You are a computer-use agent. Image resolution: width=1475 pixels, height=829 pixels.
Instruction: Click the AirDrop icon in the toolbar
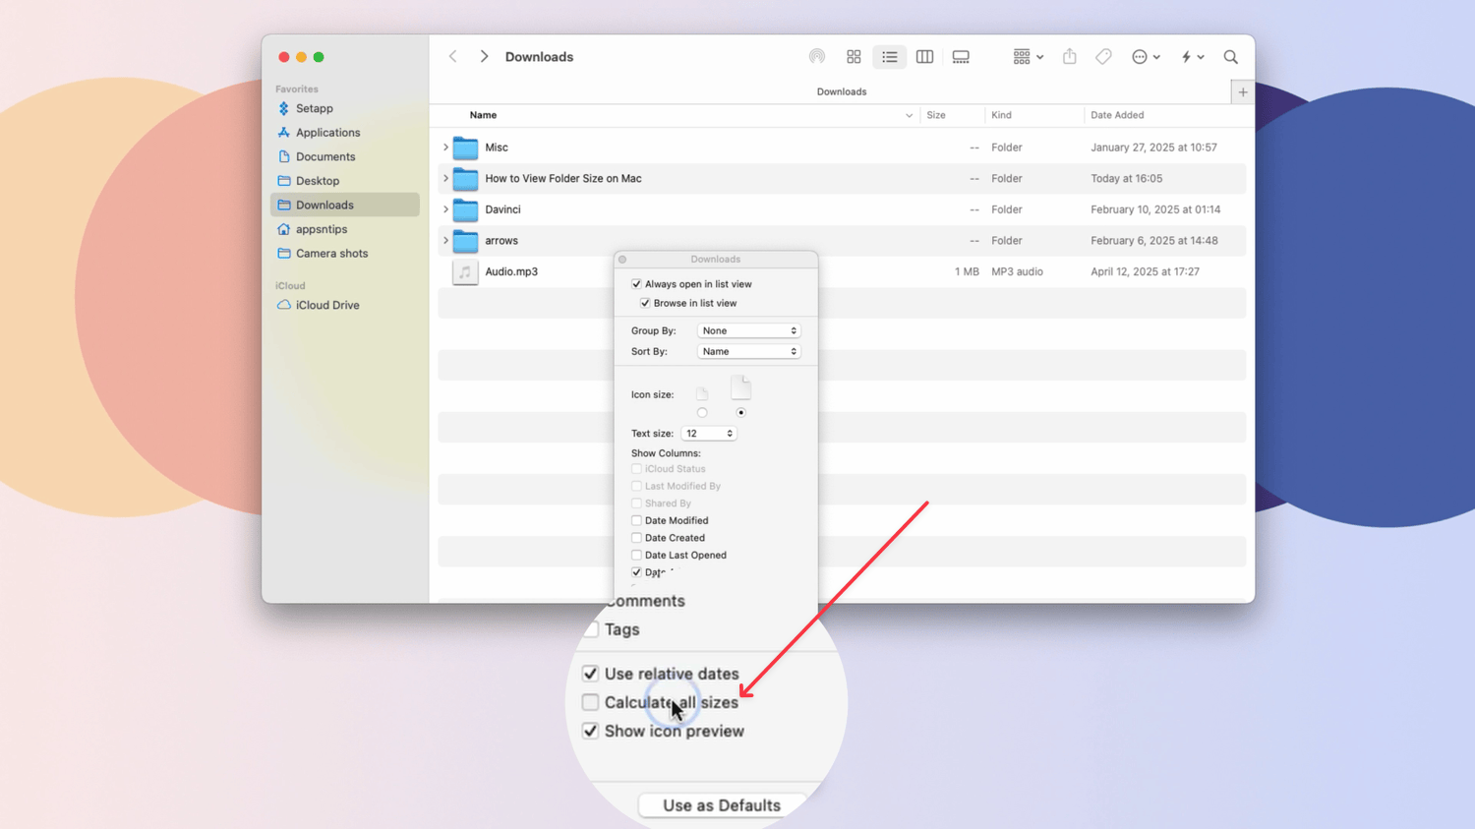click(x=817, y=56)
